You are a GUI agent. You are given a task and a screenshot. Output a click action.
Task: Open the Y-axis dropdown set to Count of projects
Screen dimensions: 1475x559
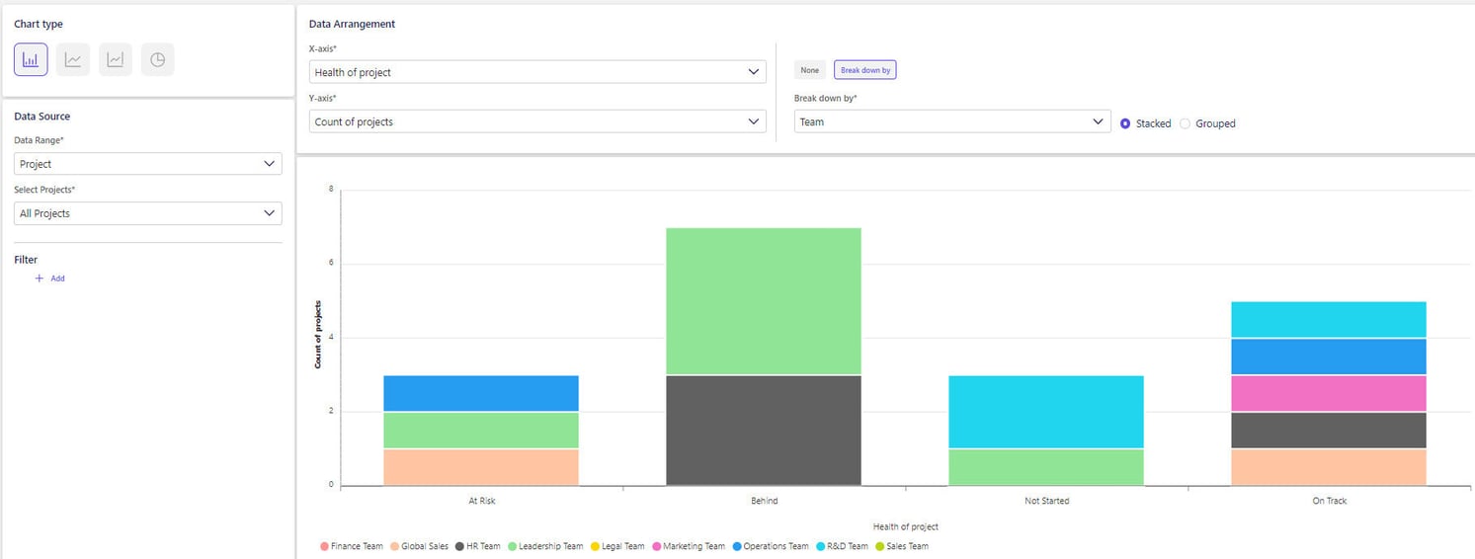[x=537, y=121]
